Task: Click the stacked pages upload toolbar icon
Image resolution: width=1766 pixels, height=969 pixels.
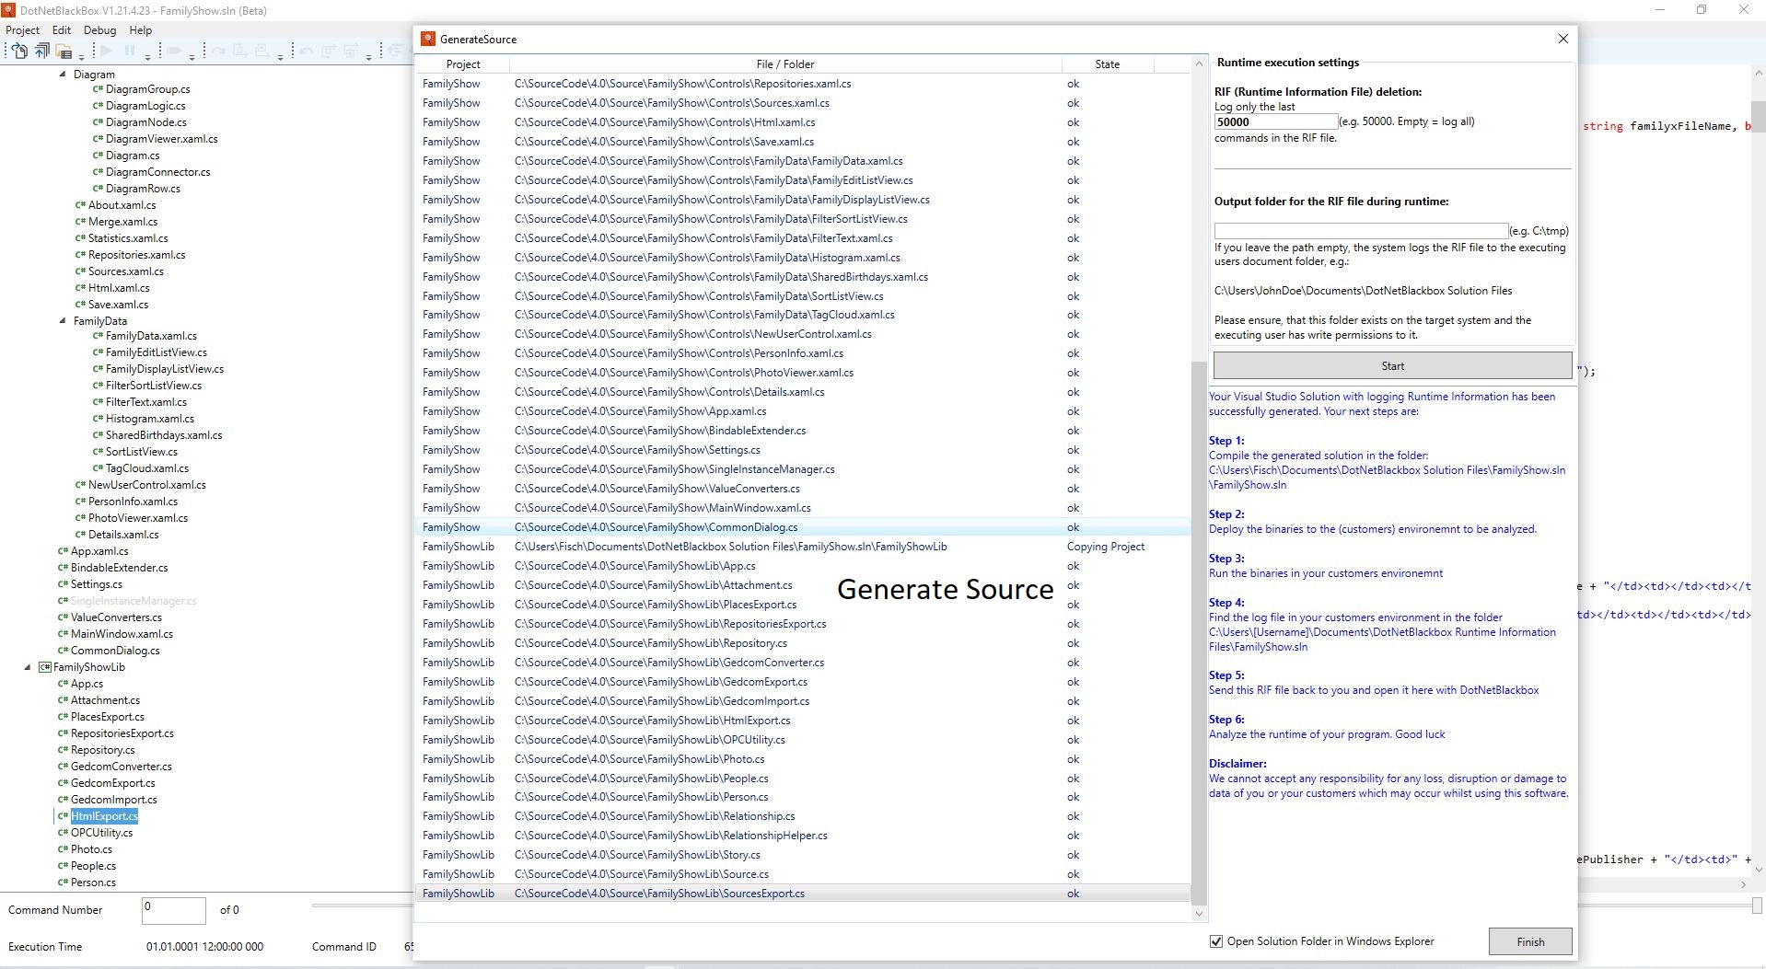Action: coord(41,51)
